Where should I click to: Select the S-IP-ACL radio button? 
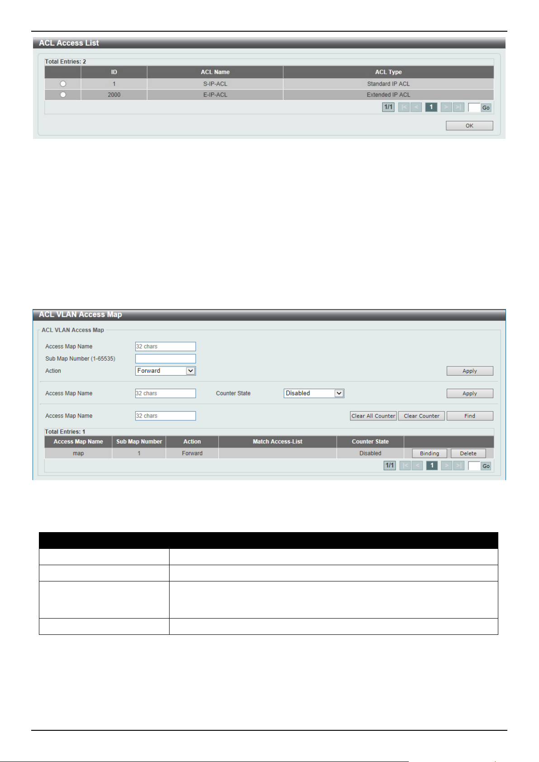(63, 84)
